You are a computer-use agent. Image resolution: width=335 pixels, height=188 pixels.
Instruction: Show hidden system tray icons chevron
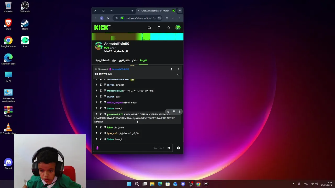point(293,184)
